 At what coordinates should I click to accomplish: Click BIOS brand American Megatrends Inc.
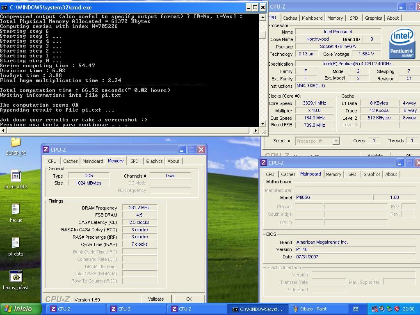pyautogui.click(x=355, y=242)
